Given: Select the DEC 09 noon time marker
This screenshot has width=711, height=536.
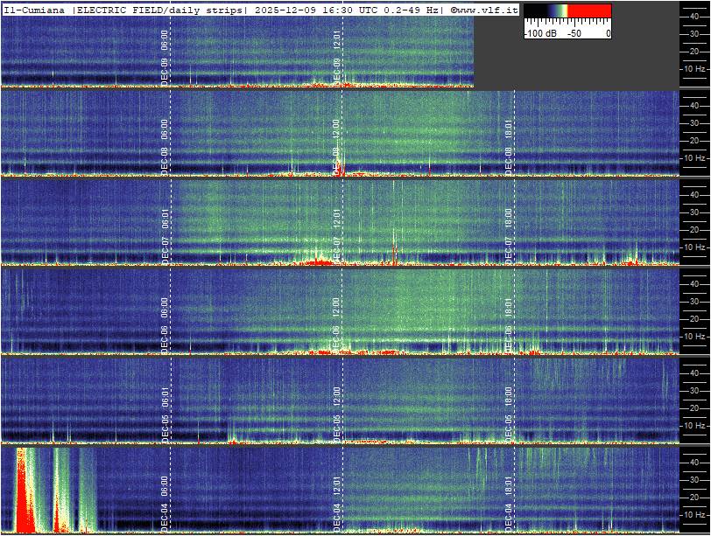Looking at the screenshot, I should click(337, 57).
